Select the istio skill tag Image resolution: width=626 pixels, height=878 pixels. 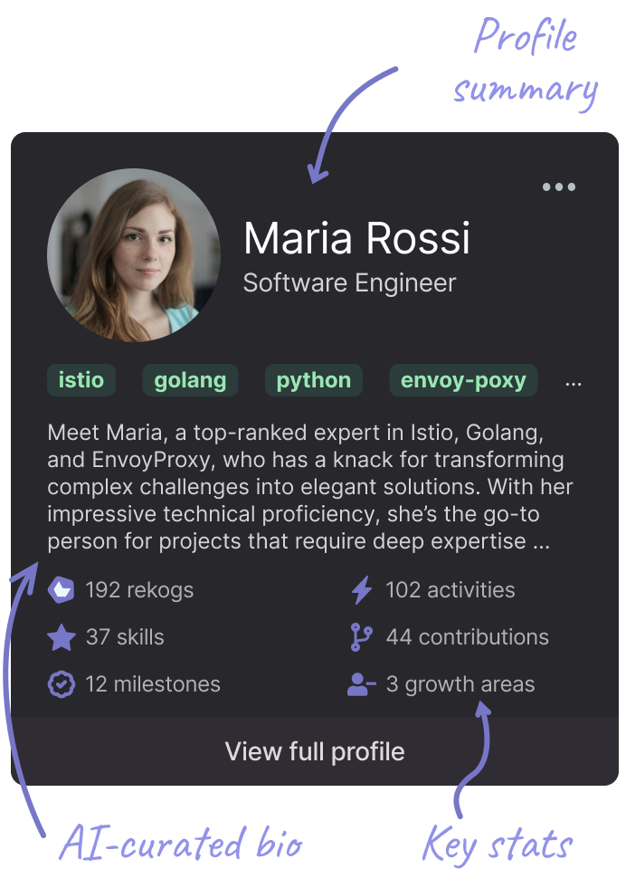pyautogui.click(x=81, y=380)
